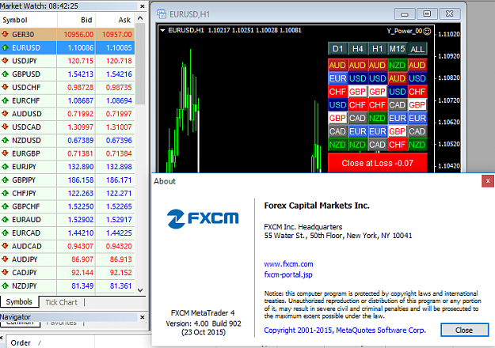The width and height of the screenshot is (495, 348).
Task: Select the NZDJPY bid 81.349
Action: pos(82,286)
